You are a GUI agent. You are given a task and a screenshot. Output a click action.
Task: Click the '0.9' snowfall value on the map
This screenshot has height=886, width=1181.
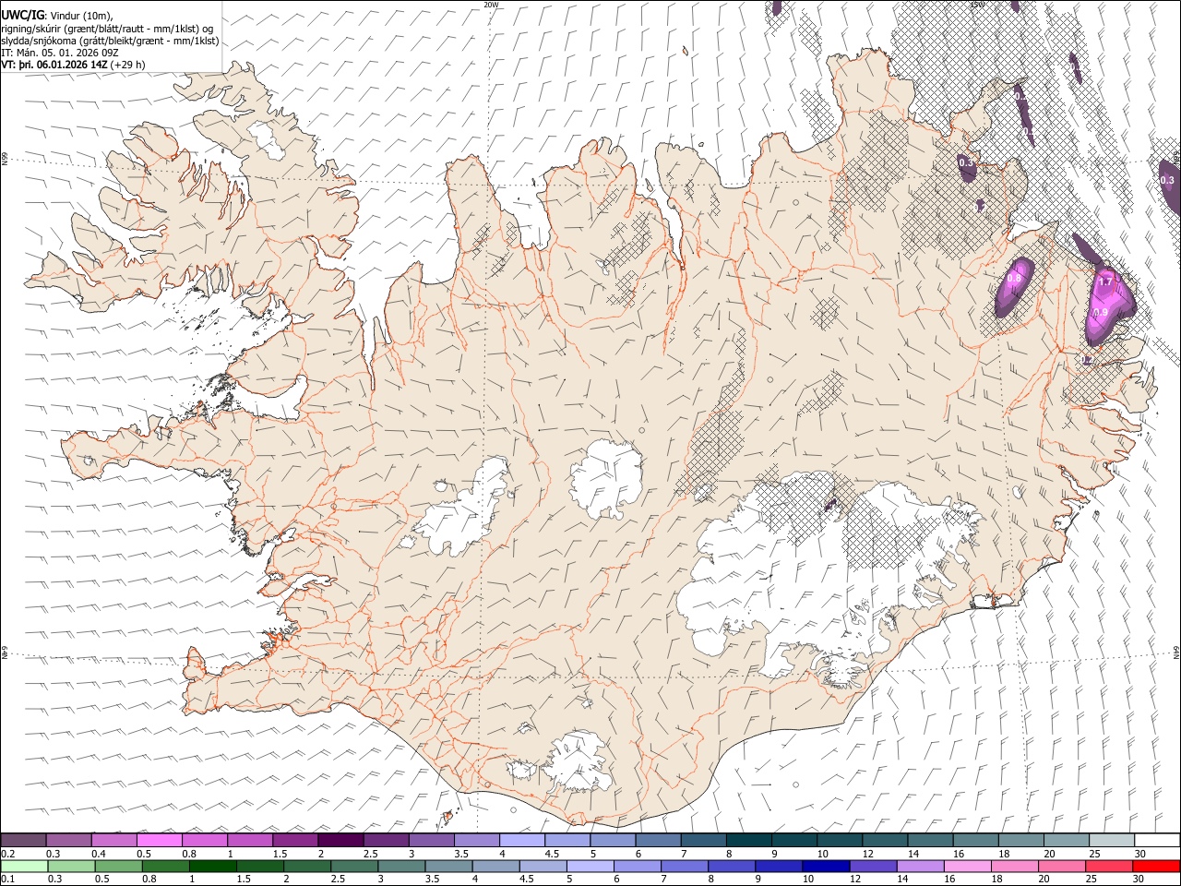point(1100,313)
